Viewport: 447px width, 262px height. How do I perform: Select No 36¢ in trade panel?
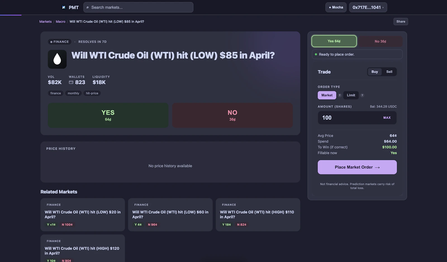tap(381, 41)
